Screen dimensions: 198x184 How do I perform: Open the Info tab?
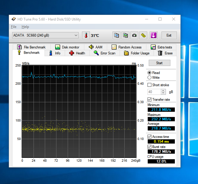[55, 53]
